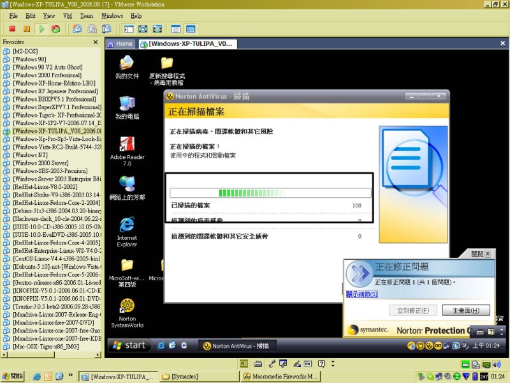Open the 更新搜尋程式 folder desktop icon
The image size is (510, 383).
(x=167, y=70)
